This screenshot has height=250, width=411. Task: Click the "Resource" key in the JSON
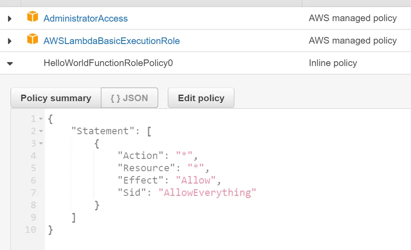tap(147, 168)
